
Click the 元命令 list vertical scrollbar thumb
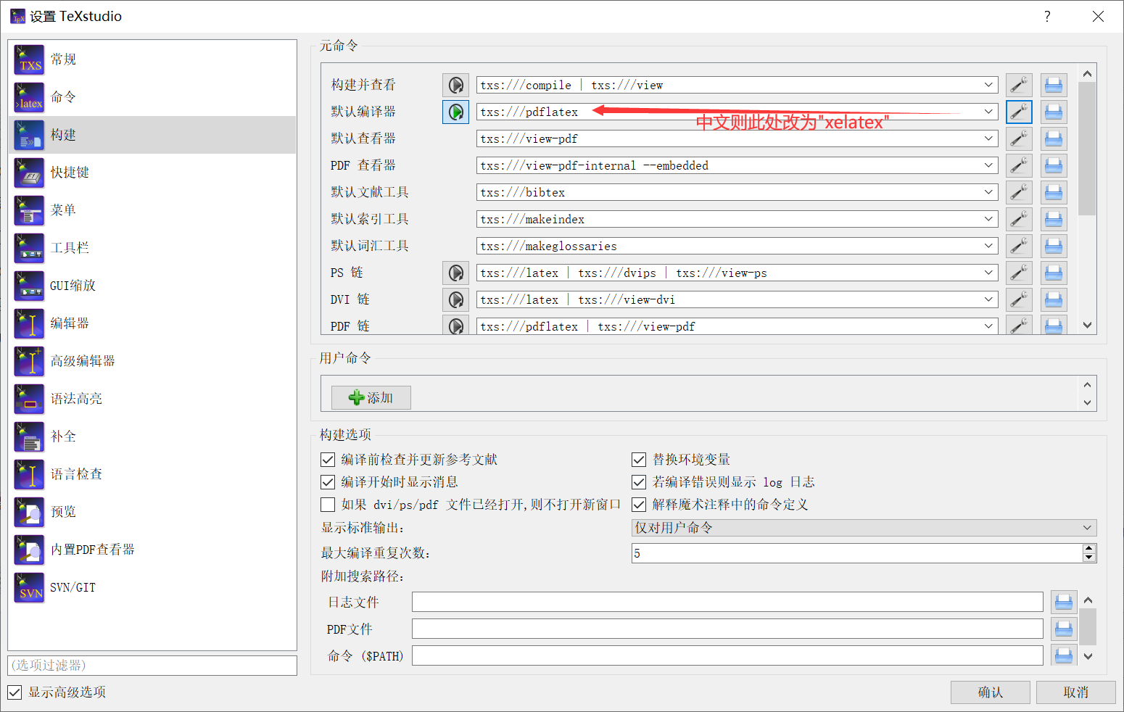1086,149
